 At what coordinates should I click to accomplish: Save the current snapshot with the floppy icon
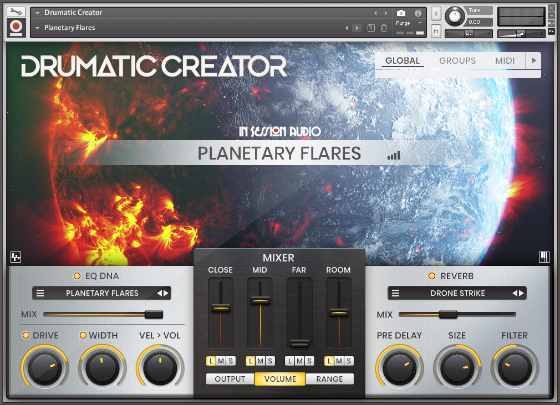370,28
